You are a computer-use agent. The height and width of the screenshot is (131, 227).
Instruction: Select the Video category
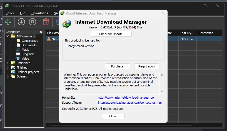pos(25,59)
